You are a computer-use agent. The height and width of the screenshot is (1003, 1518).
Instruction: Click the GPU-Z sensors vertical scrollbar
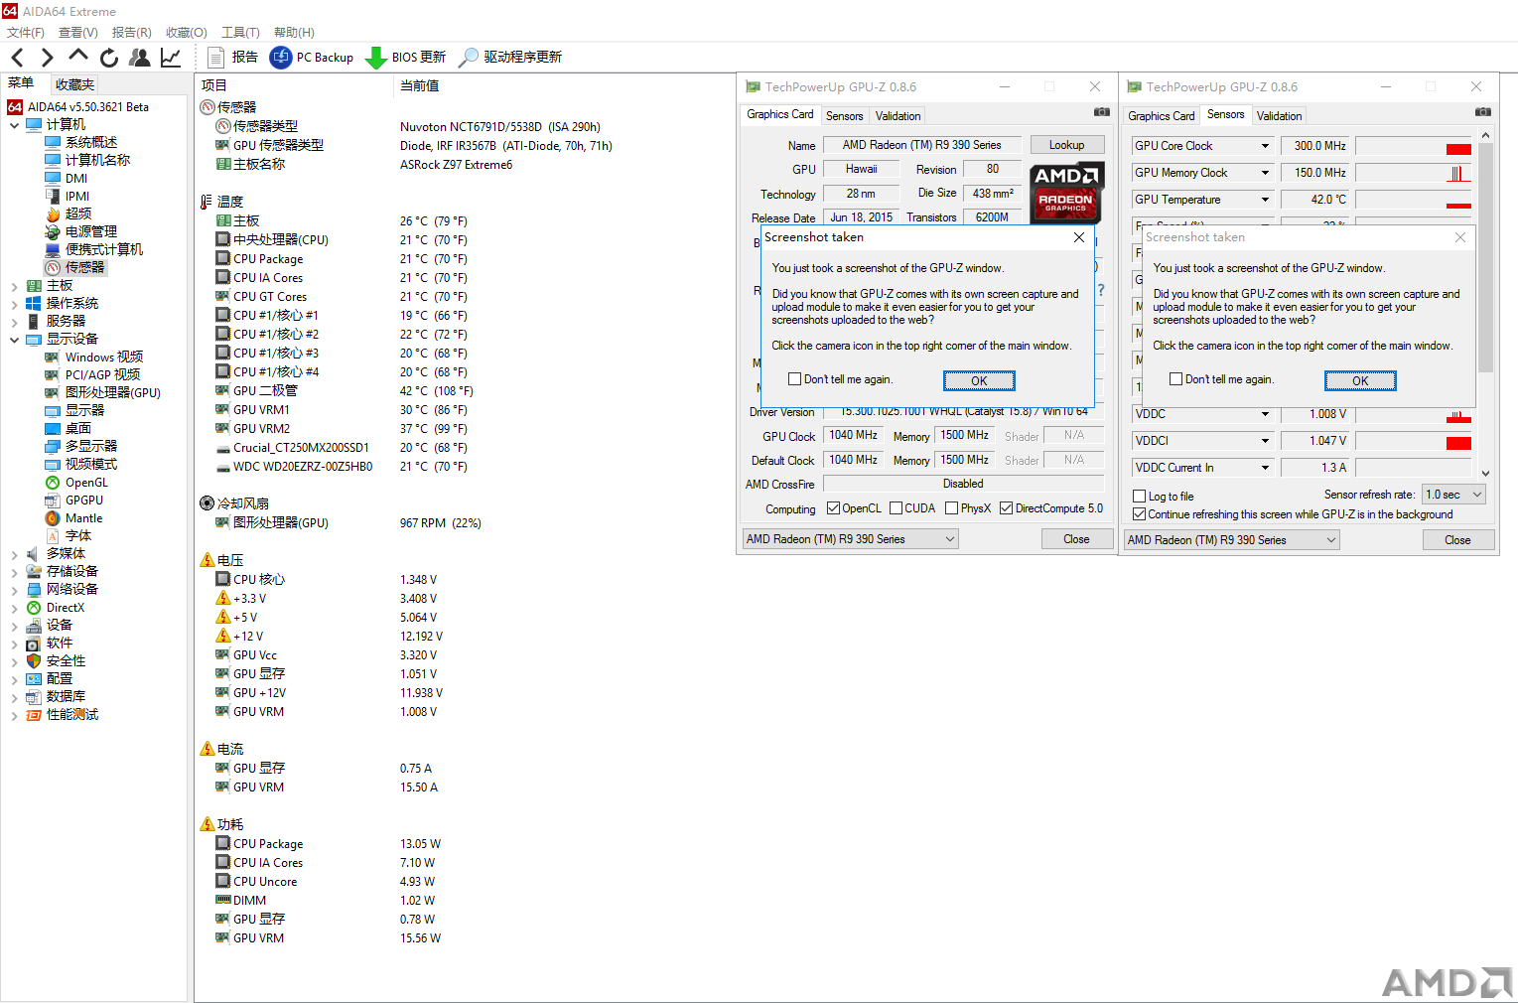(1486, 258)
